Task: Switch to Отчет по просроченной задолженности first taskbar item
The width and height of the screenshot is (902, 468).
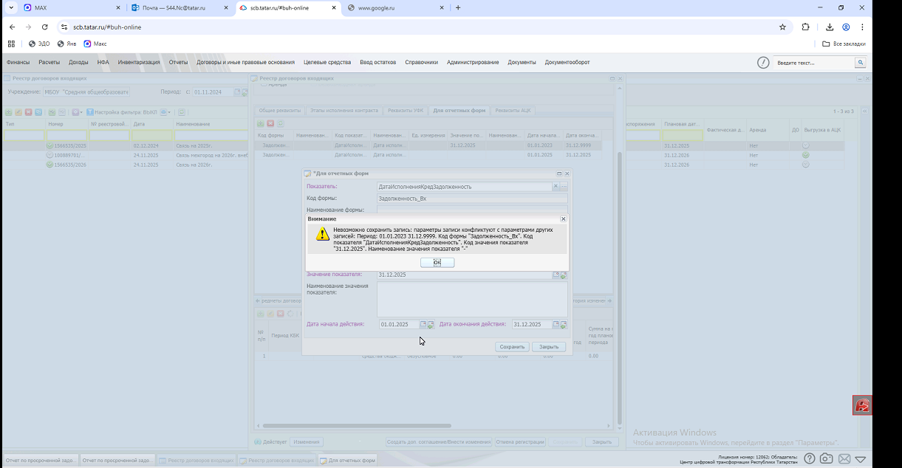Action: point(41,460)
